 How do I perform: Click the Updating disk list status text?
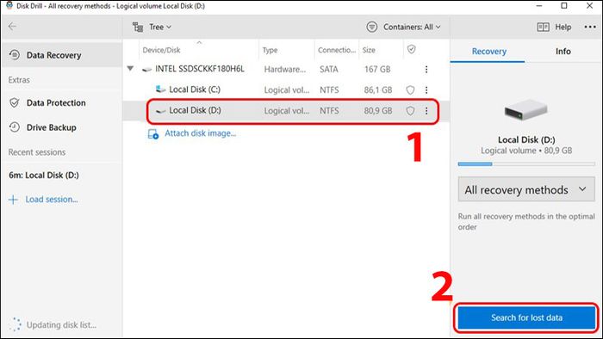[x=61, y=324]
